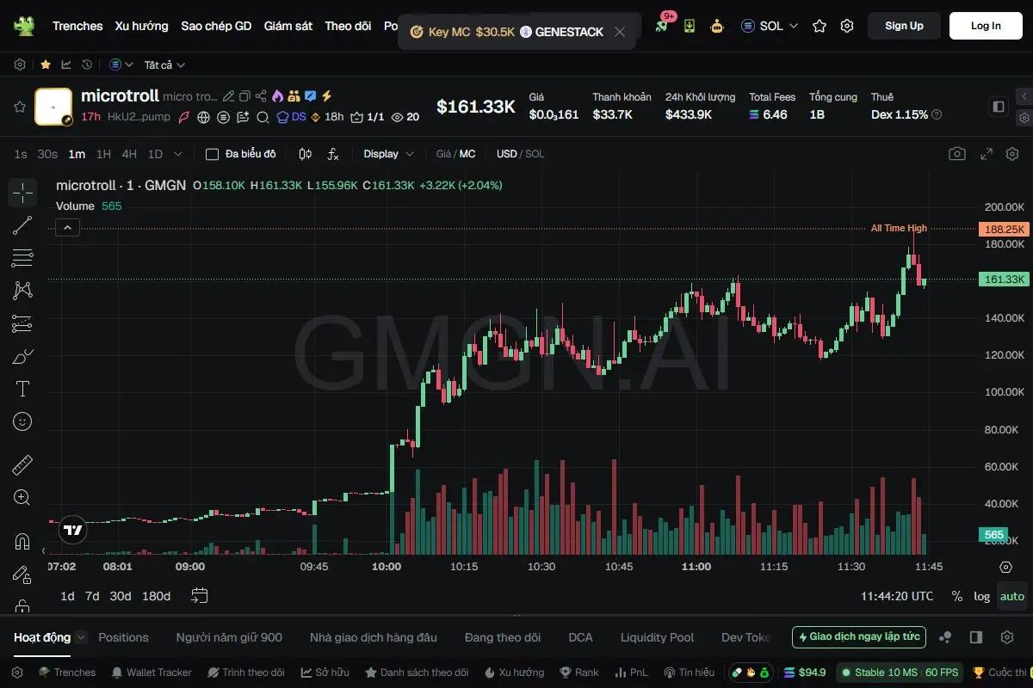1033x688 pixels.
Task: Select the brush drawing tool
Action: [x=22, y=356]
